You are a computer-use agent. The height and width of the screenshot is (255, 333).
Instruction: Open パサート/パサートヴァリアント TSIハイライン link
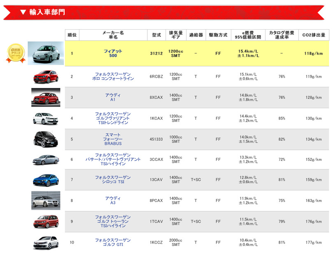pos(113,159)
